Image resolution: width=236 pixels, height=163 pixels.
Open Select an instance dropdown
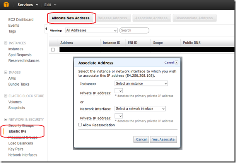[141, 84]
